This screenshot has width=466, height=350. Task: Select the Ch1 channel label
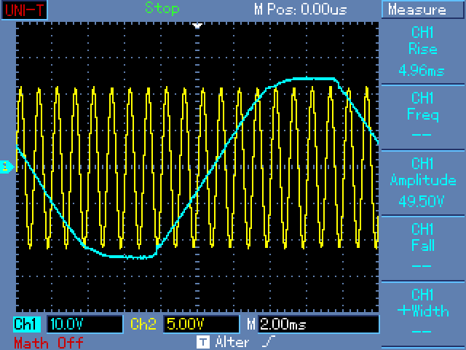pyautogui.click(x=27, y=324)
